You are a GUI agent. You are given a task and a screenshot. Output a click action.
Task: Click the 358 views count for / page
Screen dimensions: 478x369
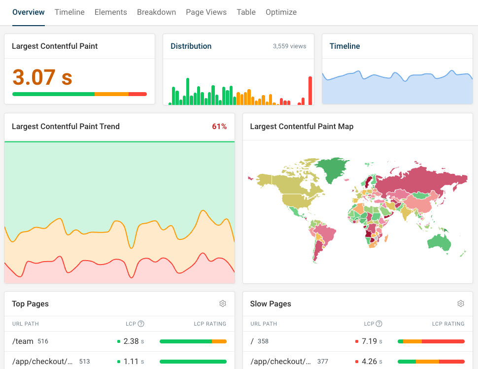[x=263, y=341]
